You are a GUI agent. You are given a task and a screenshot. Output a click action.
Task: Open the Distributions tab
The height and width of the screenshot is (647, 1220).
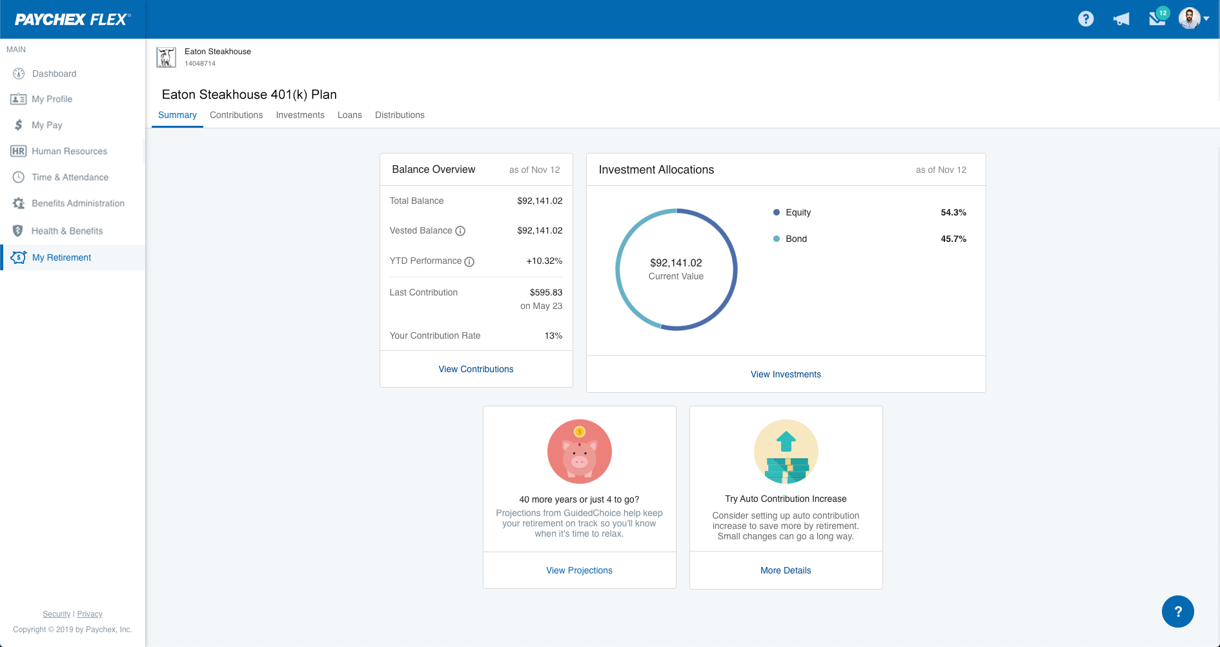[400, 115]
